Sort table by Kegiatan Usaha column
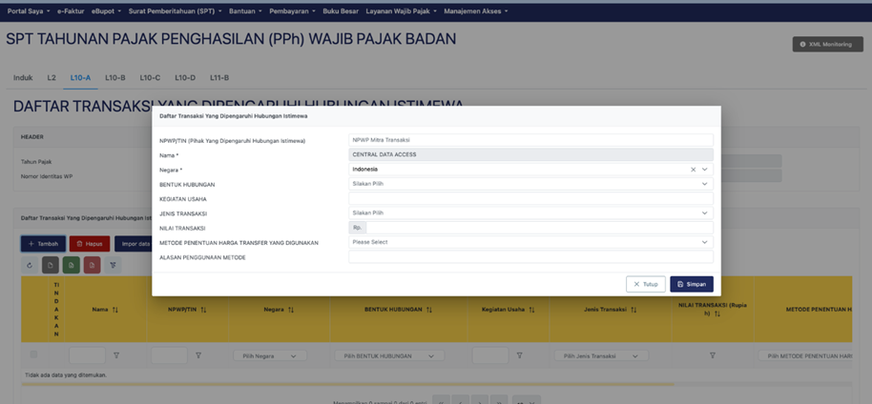 click(x=531, y=310)
